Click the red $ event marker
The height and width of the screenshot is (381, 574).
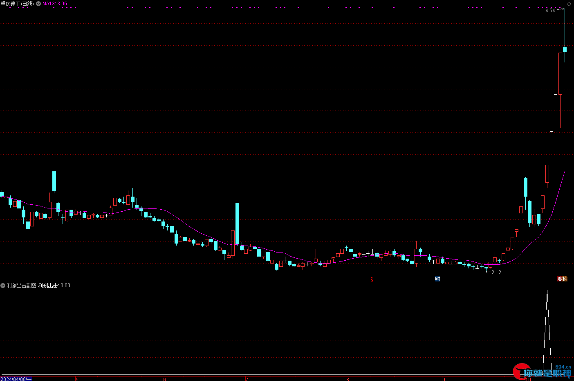[x=372, y=279]
